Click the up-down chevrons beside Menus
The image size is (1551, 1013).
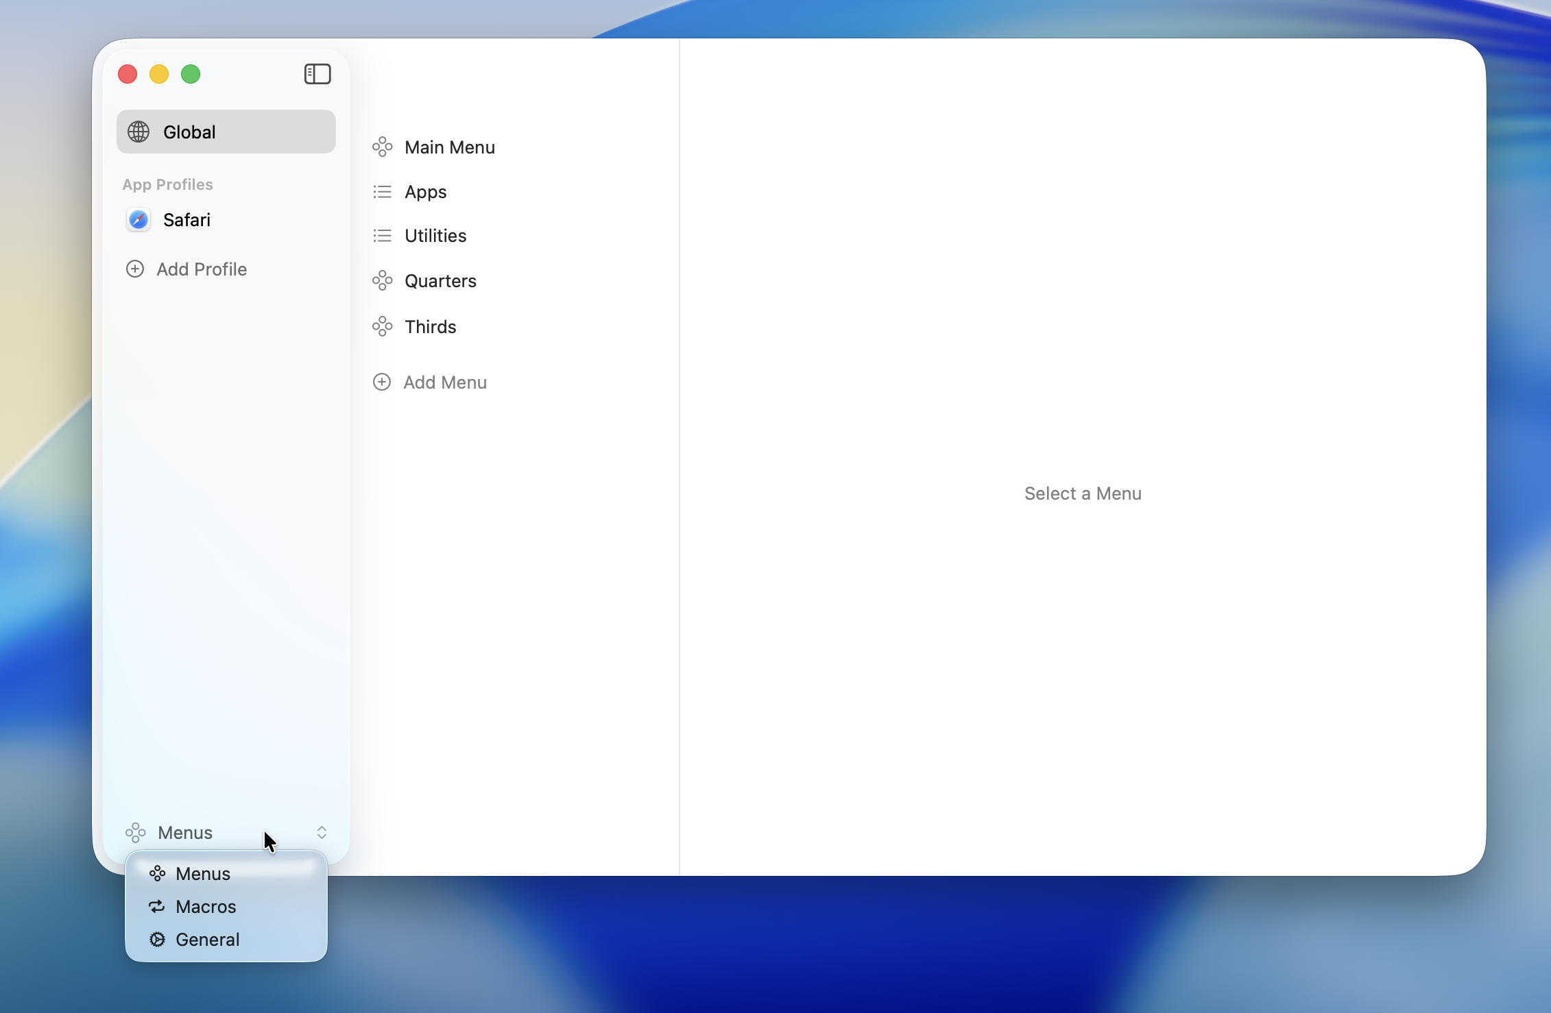tap(322, 832)
